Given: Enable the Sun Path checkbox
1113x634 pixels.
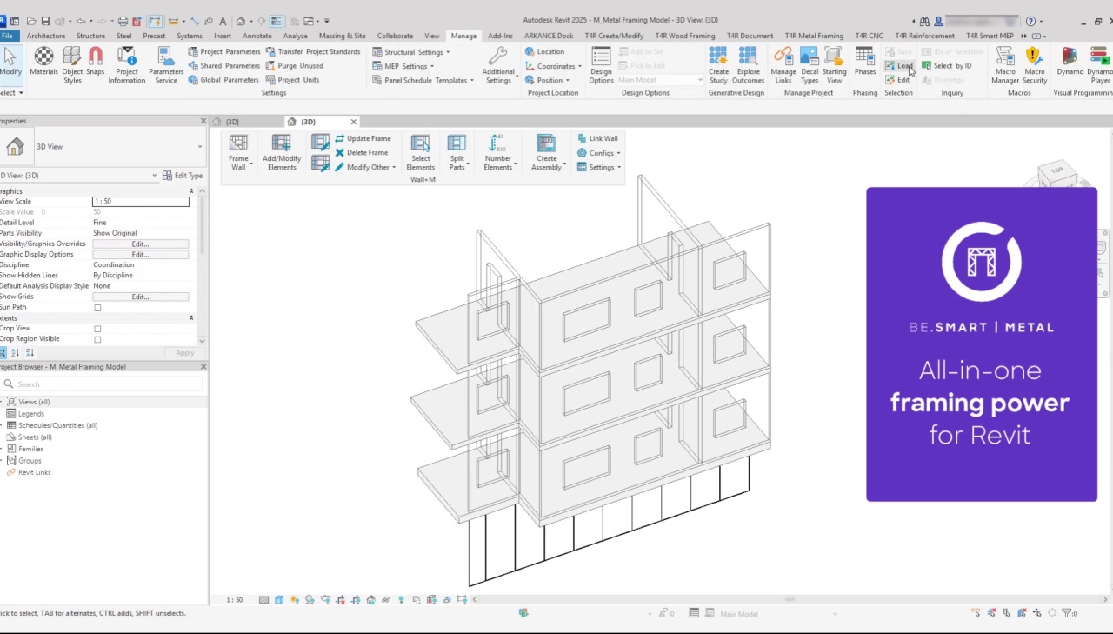Looking at the screenshot, I should [x=97, y=308].
